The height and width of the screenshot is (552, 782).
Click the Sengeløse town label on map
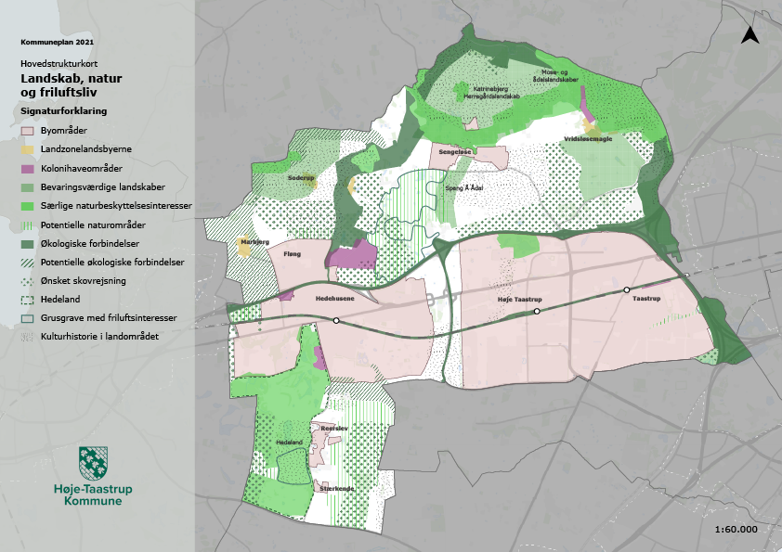(x=457, y=148)
